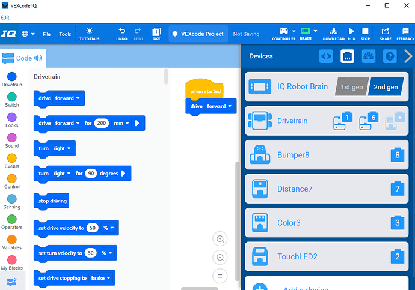Viewport: 415px width, 290px height.
Task: Select the My Blocks category
Action: [12, 262]
